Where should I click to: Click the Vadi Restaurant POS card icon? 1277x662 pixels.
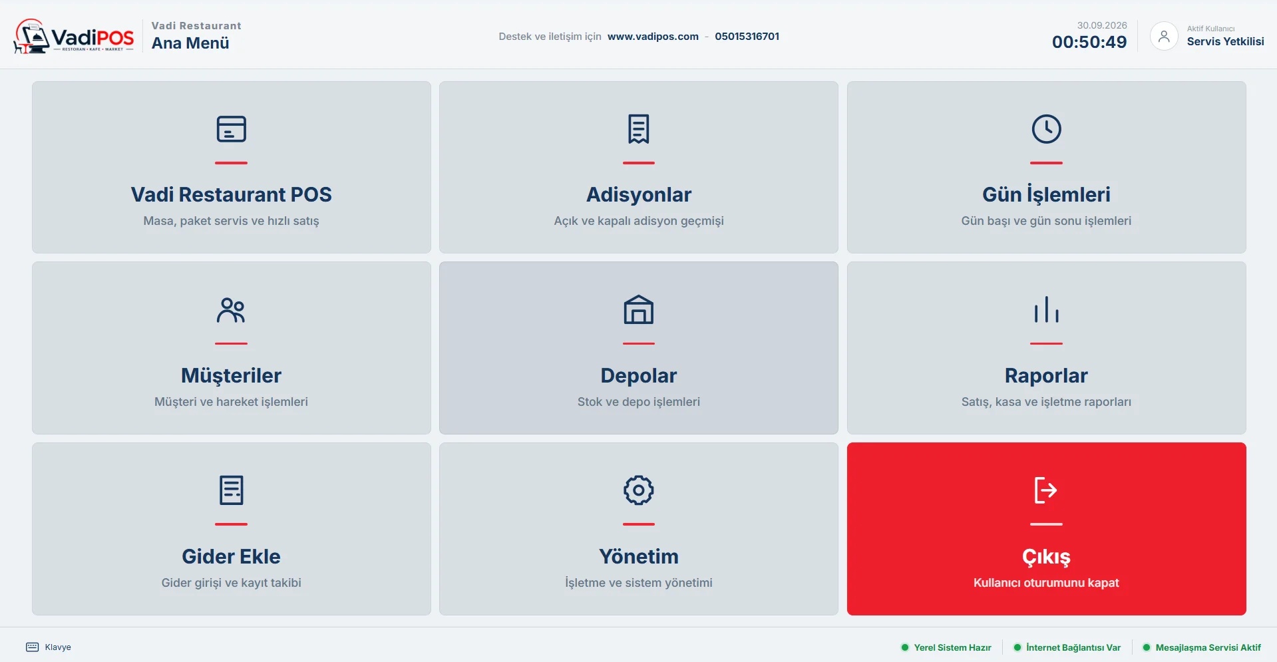[231, 129]
